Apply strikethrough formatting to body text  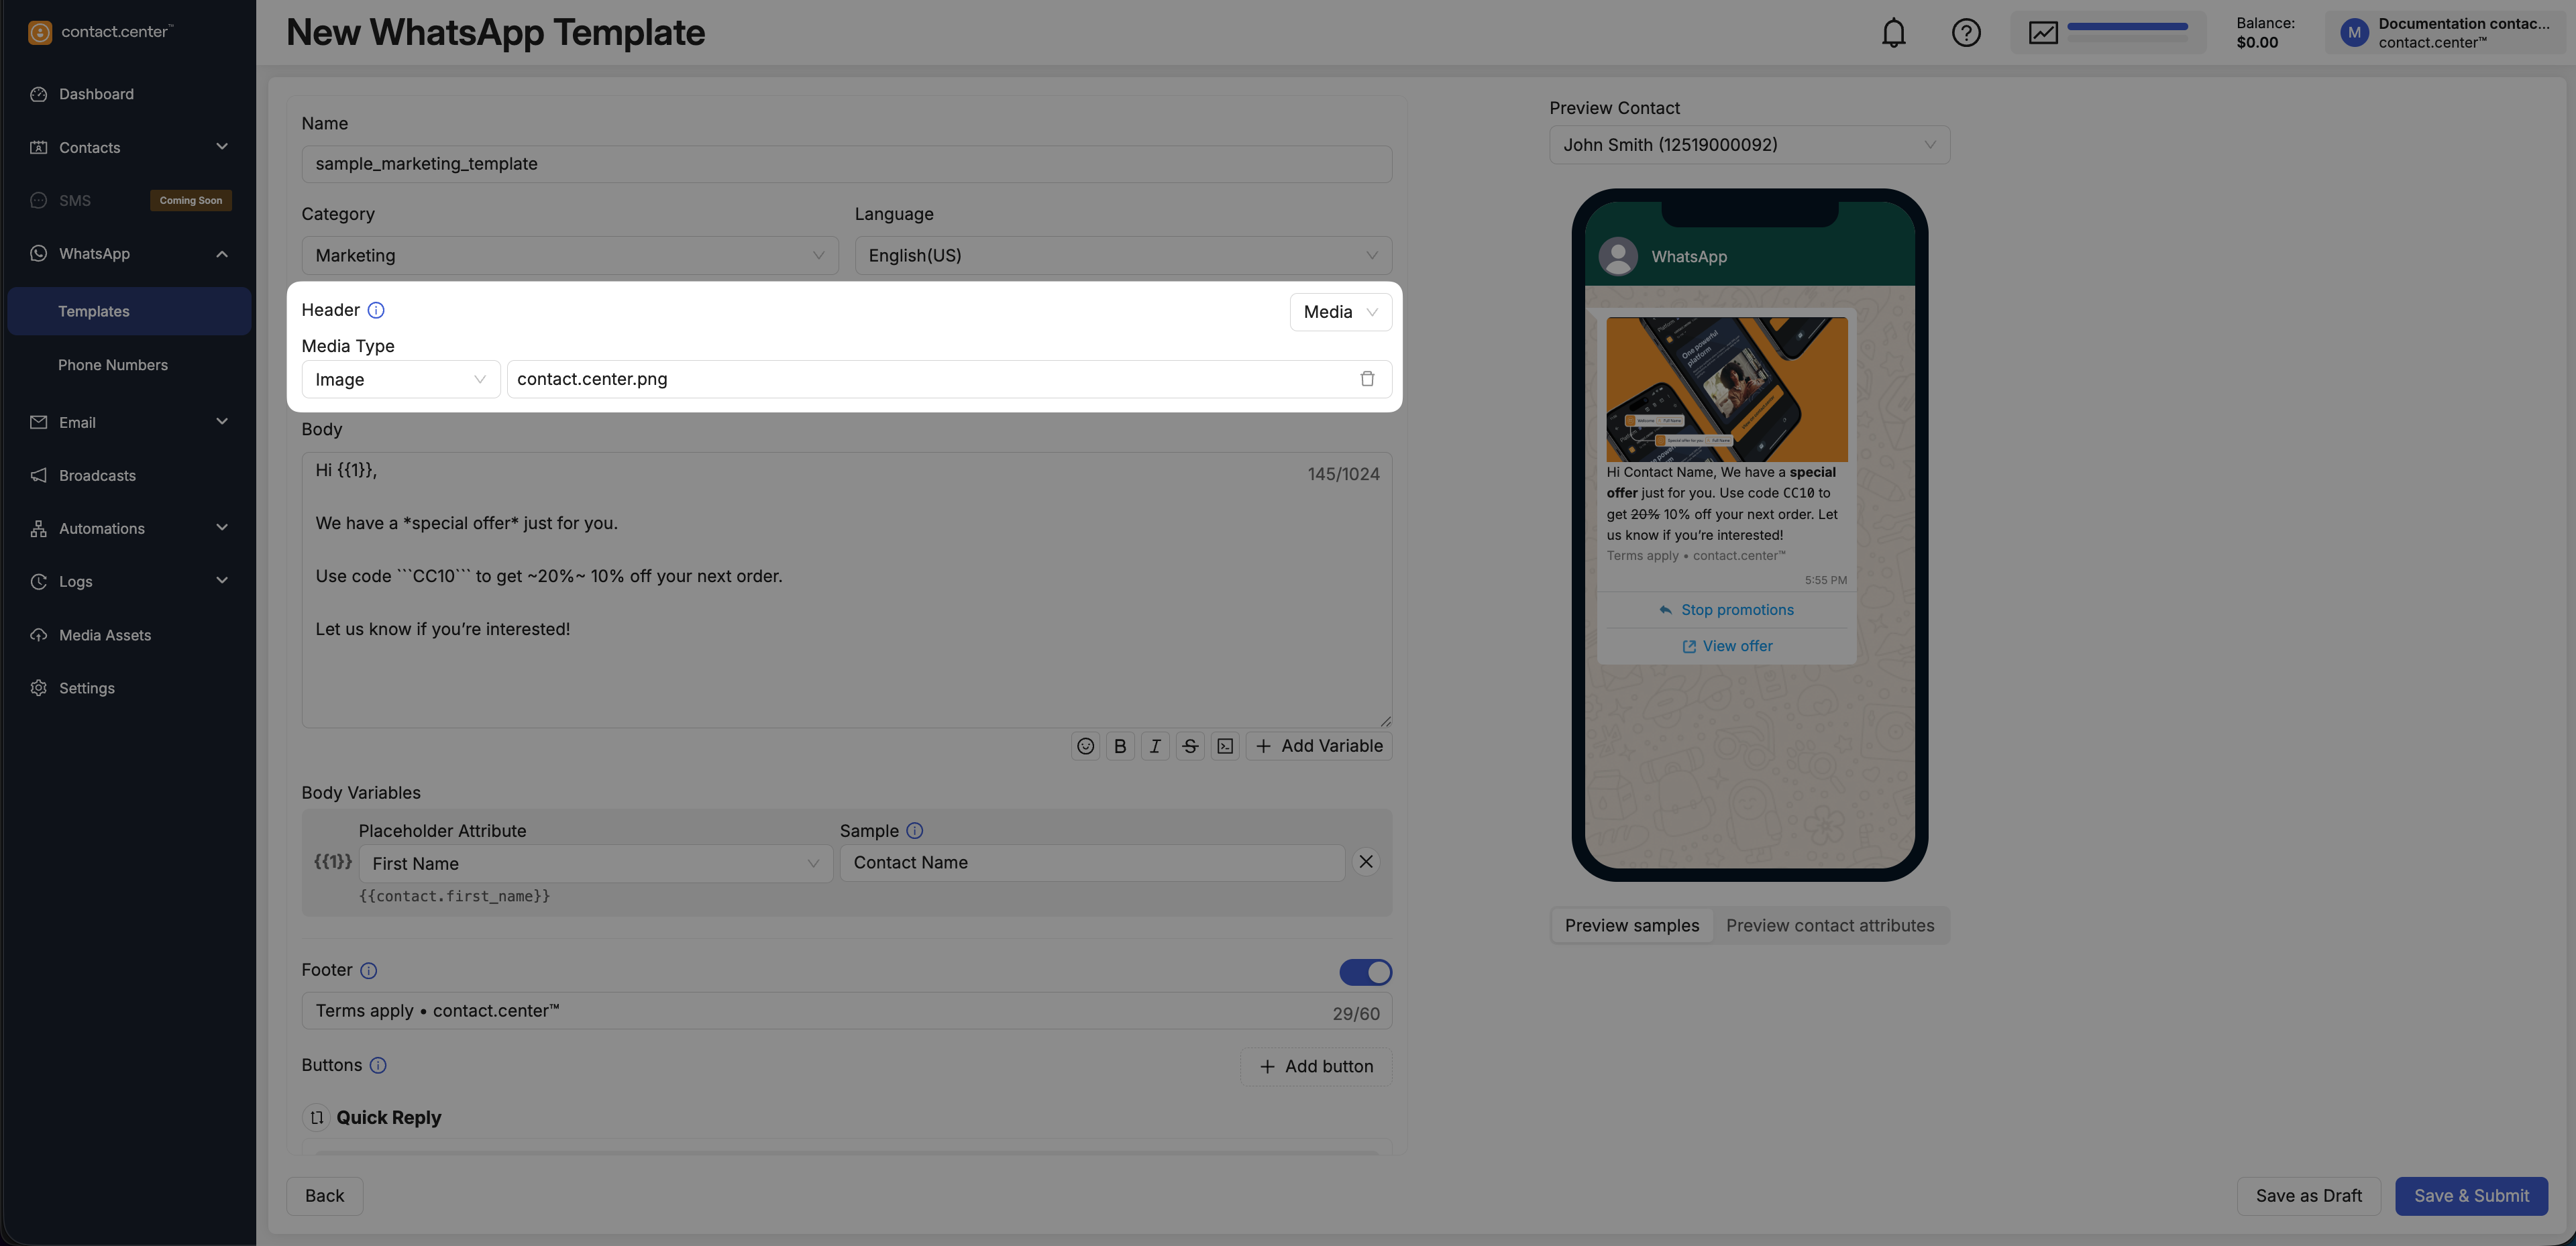click(1190, 746)
